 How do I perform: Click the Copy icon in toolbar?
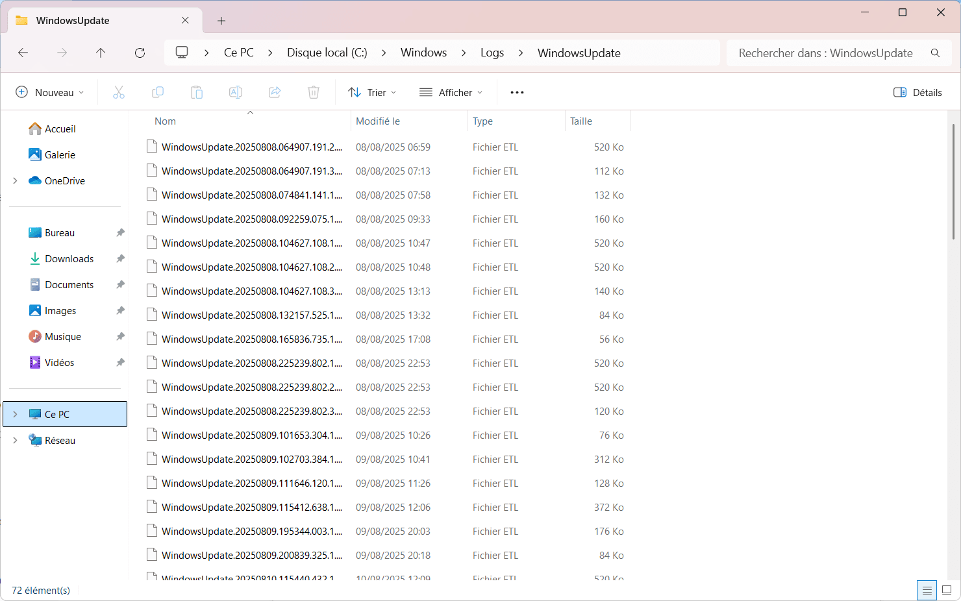(x=158, y=92)
